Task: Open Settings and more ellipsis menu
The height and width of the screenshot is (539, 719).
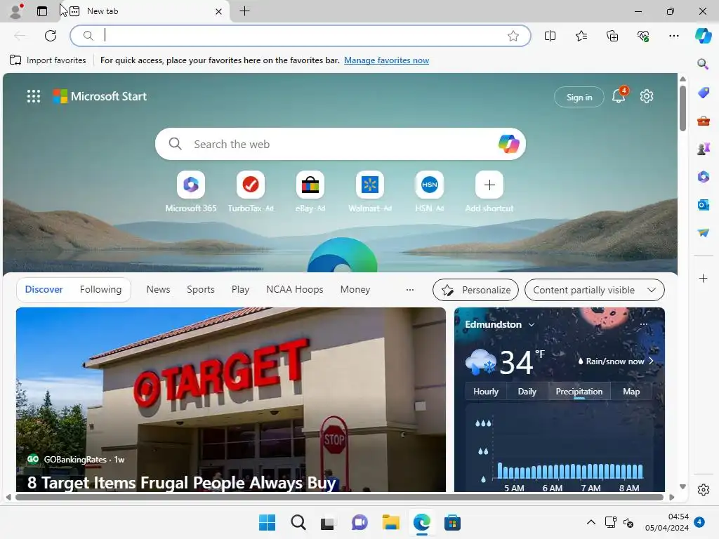Action: (x=673, y=36)
